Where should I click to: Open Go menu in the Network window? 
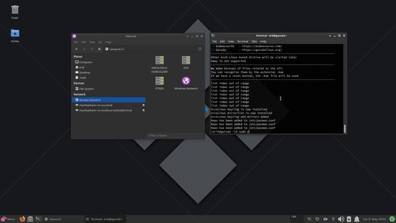coord(100,42)
